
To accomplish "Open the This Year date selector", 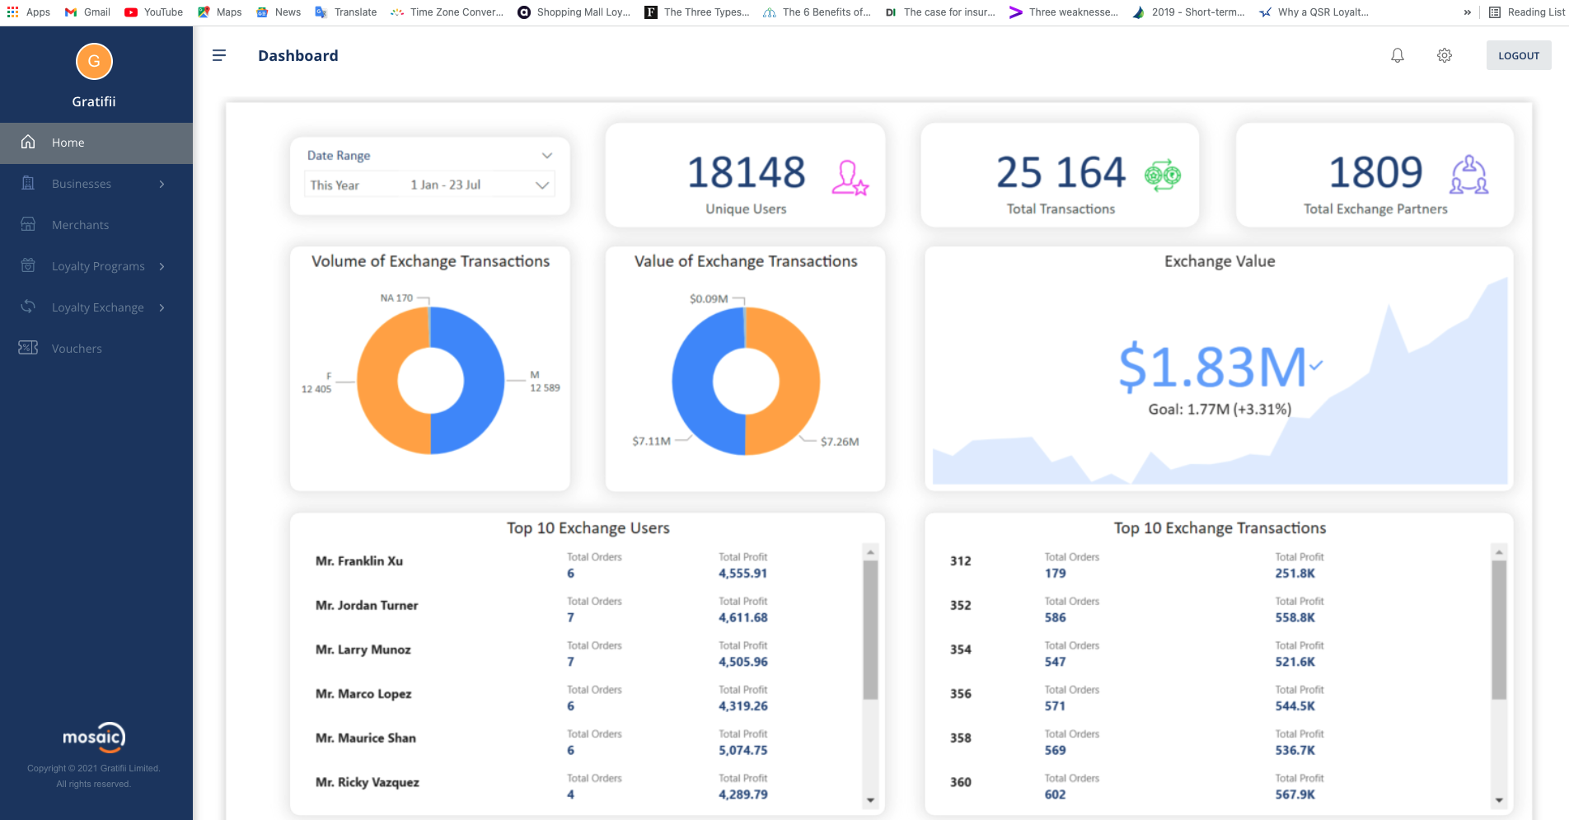I will pyautogui.click(x=541, y=185).
